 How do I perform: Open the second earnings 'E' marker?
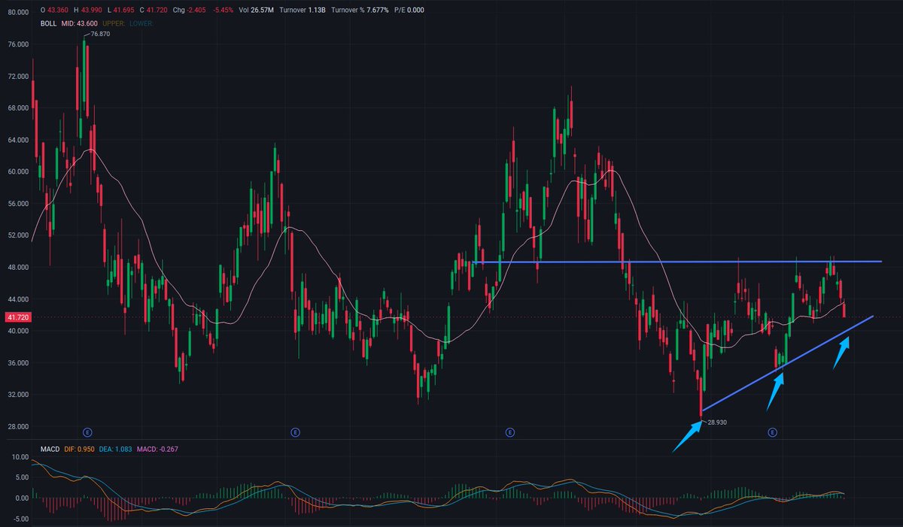(295, 432)
